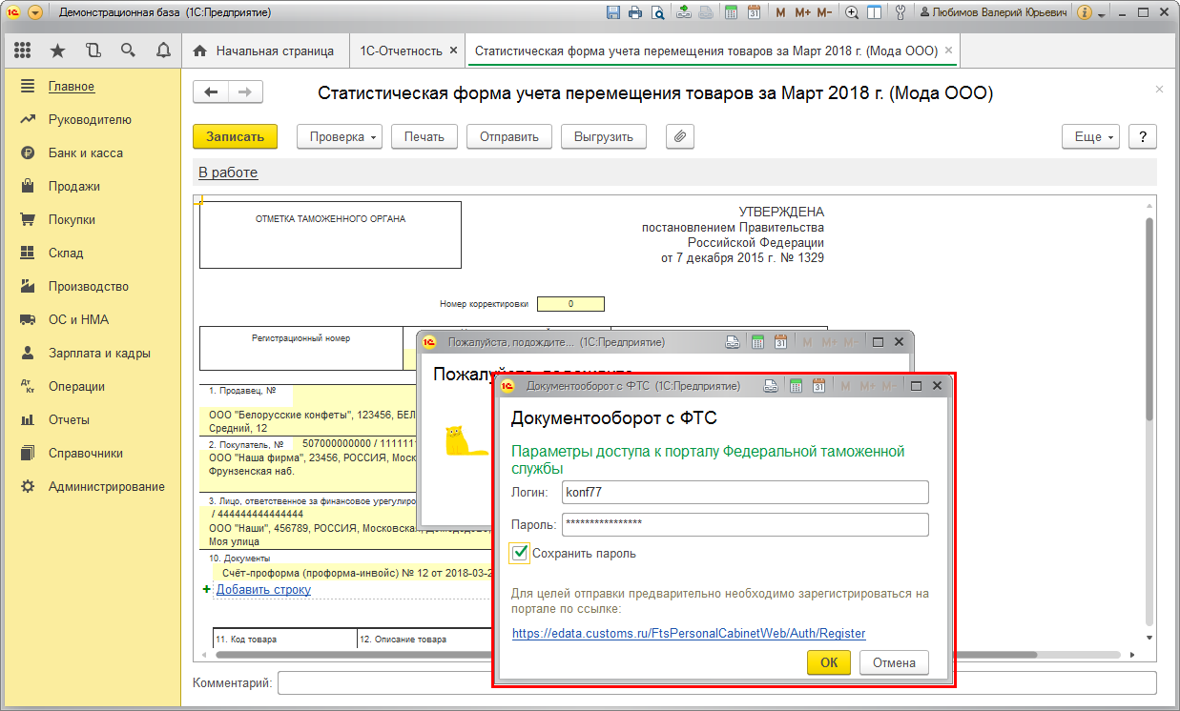
Task: Click the zoom magnifier icon in the title bar
Action: click(x=852, y=13)
